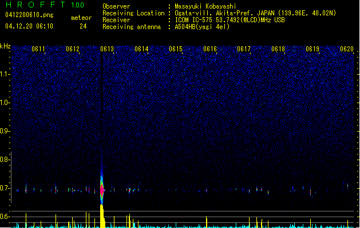Click the 0617 time marker
The width and height of the screenshot is (360, 228).
click(x=244, y=49)
